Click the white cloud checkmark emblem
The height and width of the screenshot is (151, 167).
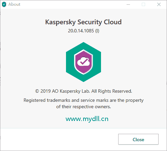coord(83,61)
